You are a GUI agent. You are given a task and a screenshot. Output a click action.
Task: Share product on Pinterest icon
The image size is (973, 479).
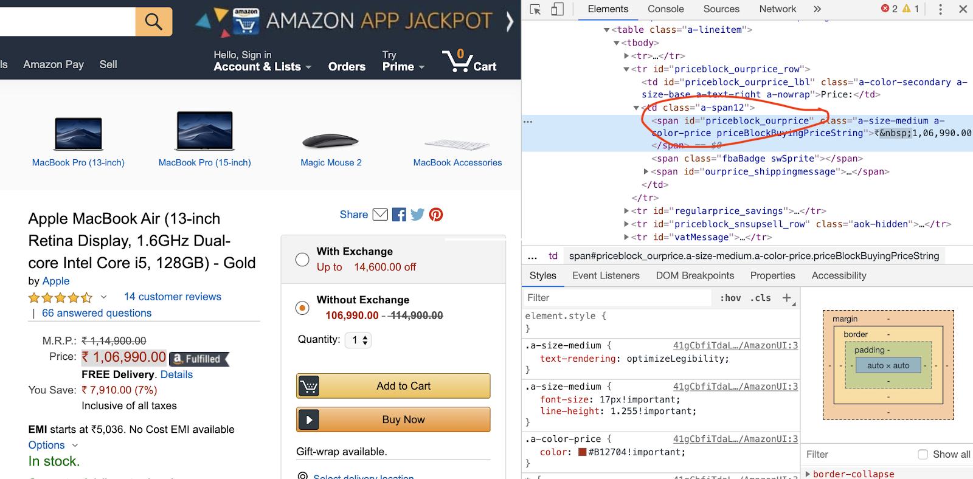pyautogui.click(x=436, y=215)
